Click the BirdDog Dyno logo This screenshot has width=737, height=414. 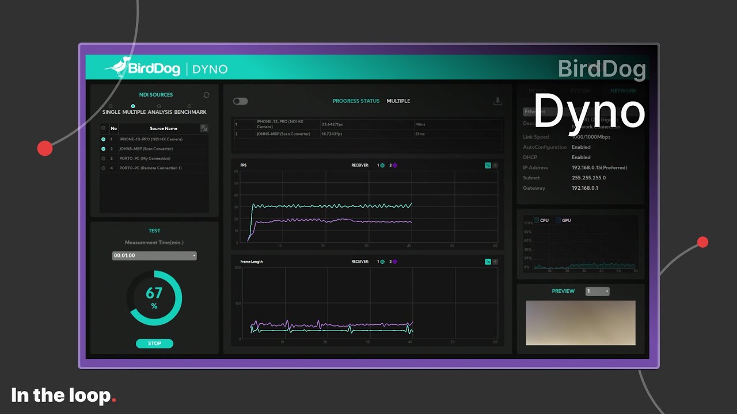pyautogui.click(x=166, y=68)
